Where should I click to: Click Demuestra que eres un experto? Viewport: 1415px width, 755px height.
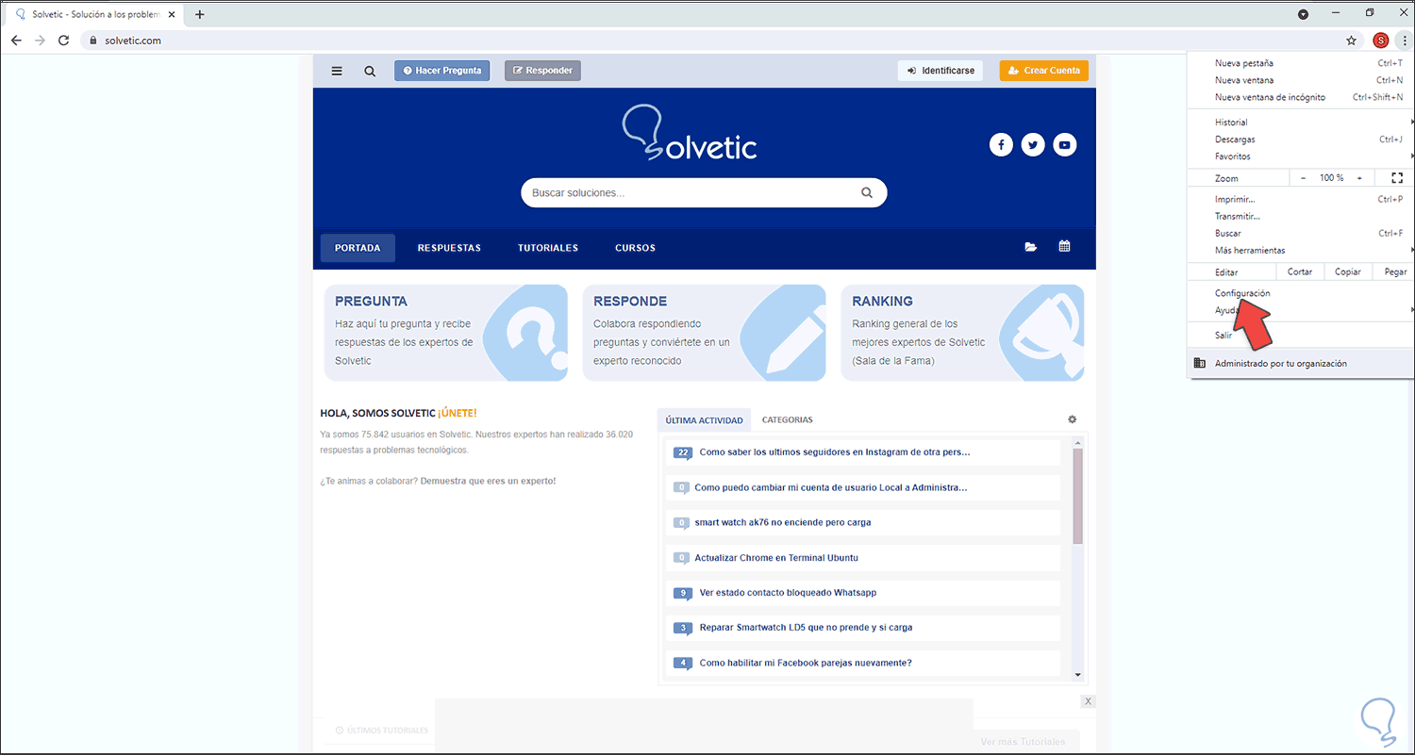tap(488, 481)
